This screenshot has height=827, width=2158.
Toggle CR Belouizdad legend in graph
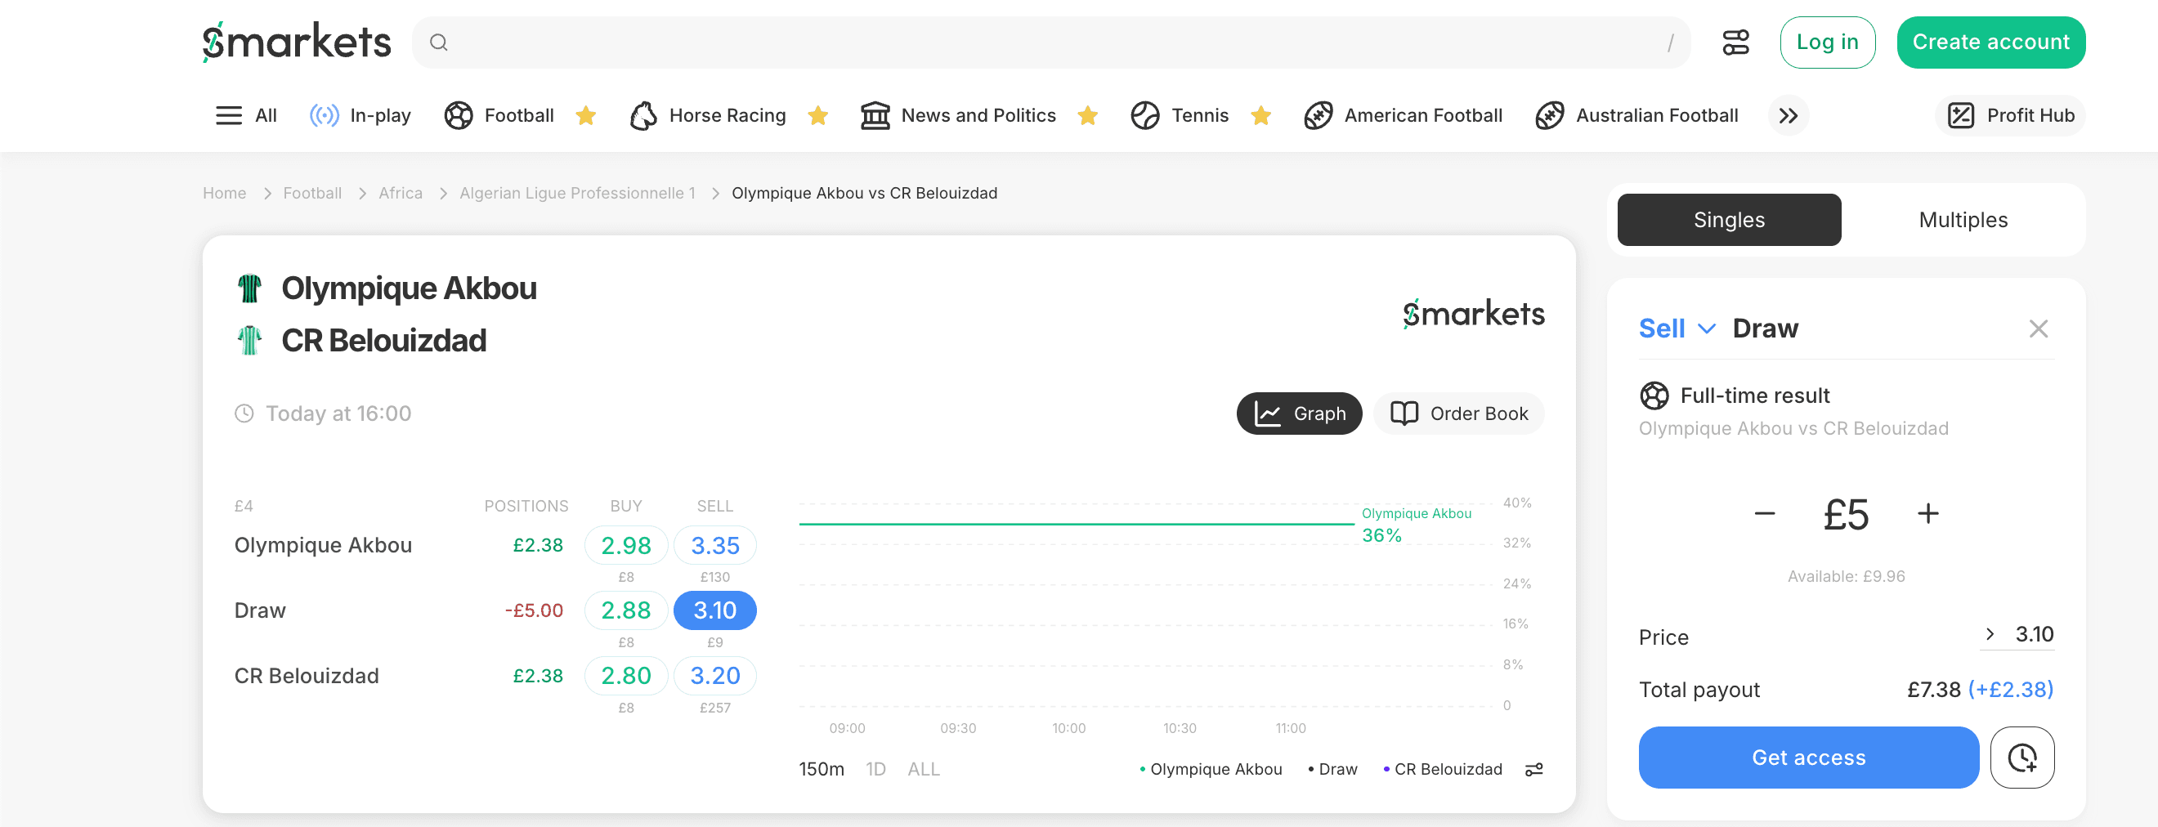click(x=1443, y=769)
